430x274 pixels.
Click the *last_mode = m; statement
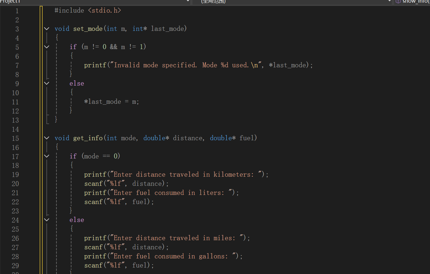[x=111, y=102]
